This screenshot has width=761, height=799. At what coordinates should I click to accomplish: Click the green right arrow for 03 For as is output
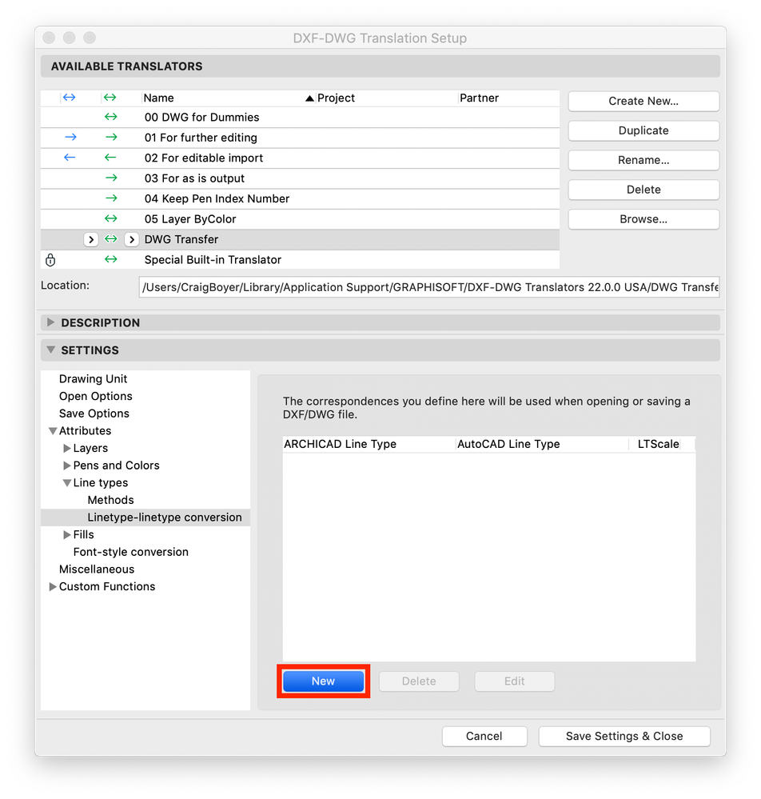(110, 178)
